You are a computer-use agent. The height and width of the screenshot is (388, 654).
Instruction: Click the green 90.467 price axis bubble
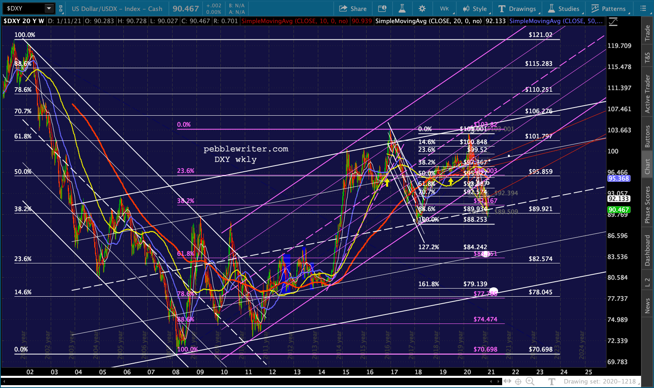pyautogui.click(x=619, y=210)
